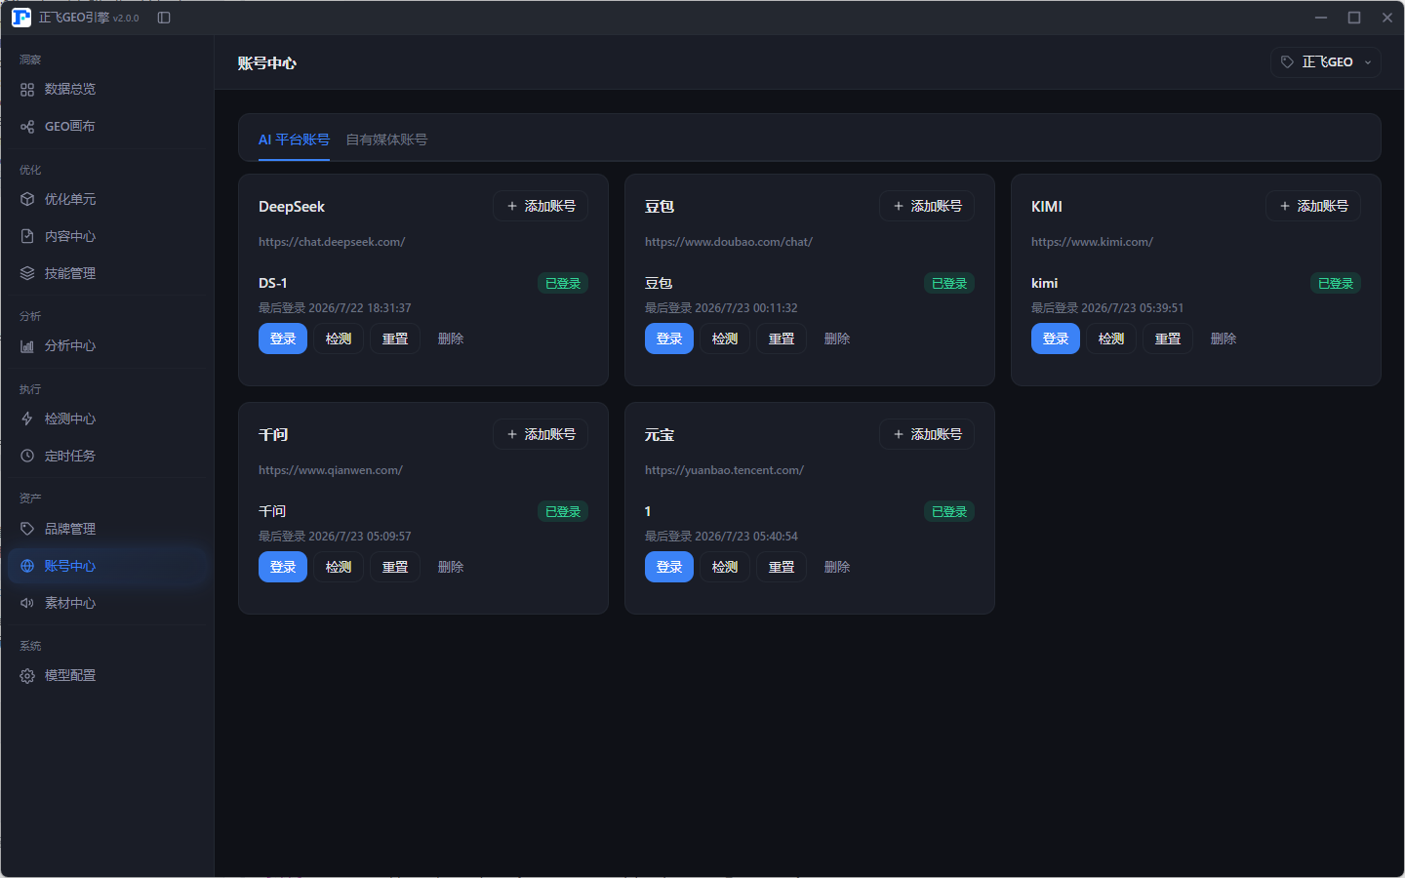Log in the DS-1 DeepSeek account
Viewport: 1405px width, 878px height.
283,339
